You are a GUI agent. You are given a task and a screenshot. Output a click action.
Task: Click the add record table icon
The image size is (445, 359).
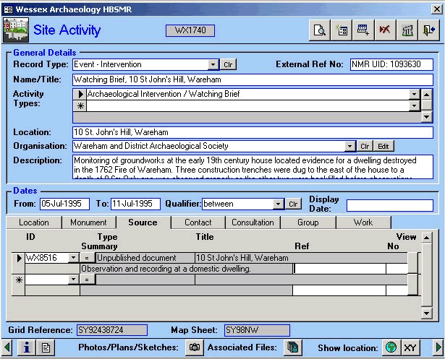(x=364, y=30)
